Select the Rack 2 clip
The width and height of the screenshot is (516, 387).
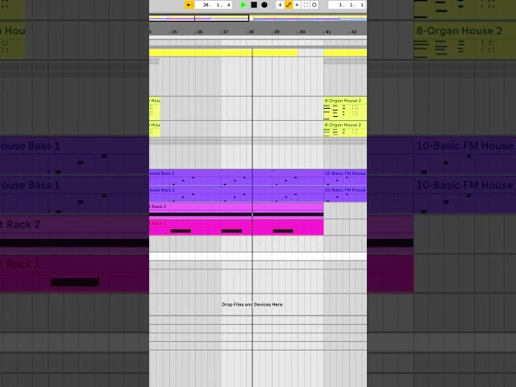coord(236,210)
